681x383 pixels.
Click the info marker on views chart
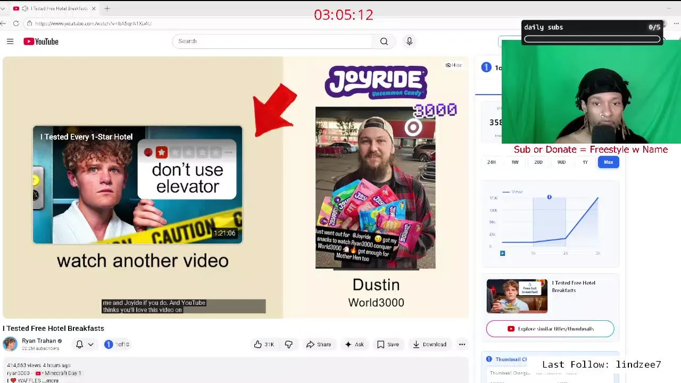(549, 197)
